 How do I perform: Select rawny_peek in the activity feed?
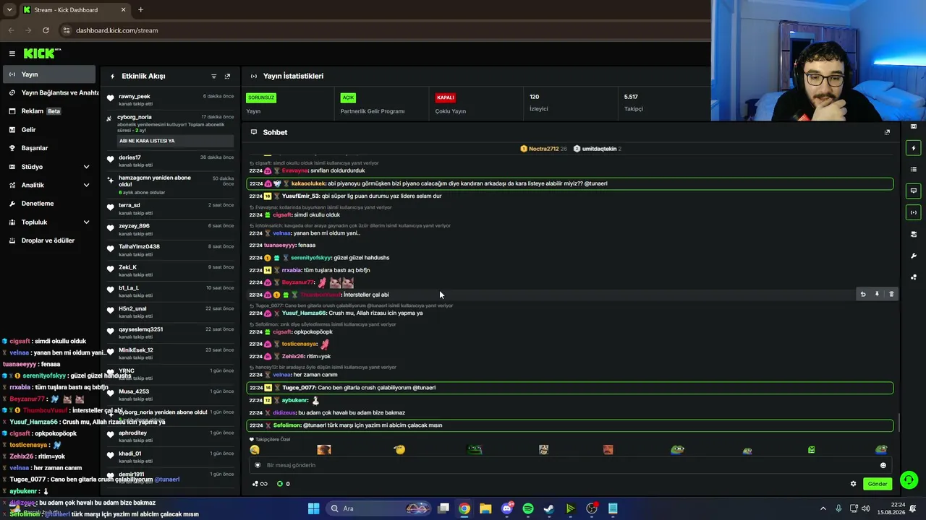point(170,100)
